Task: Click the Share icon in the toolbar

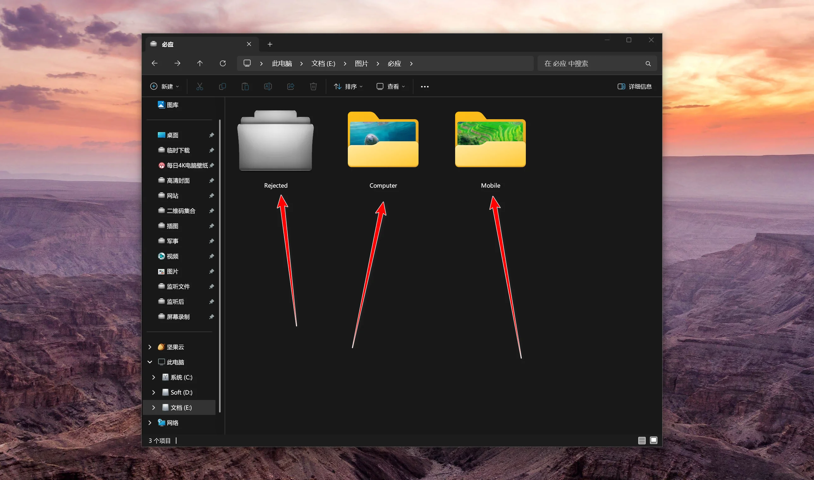Action: pyautogui.click(x=290, y=86)
